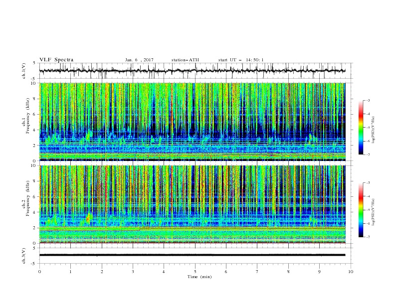This screenshot has width=395, height=305.
Task: Click the time axis tick label "3"
Action: [x=133, y=272]
